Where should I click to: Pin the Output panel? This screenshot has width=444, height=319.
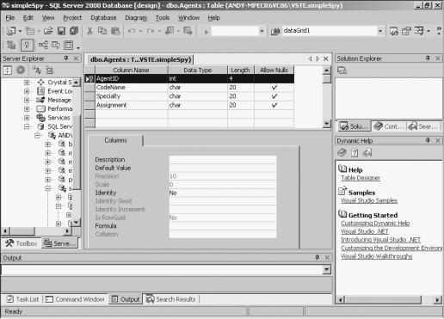pos(317,257)
